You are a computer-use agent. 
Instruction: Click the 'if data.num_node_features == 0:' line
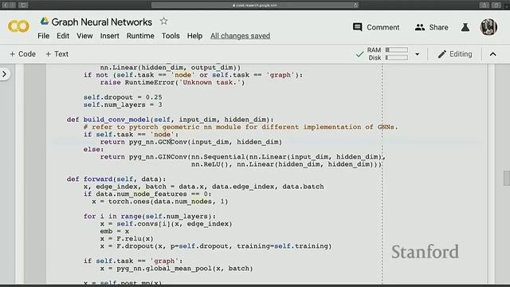147,194
